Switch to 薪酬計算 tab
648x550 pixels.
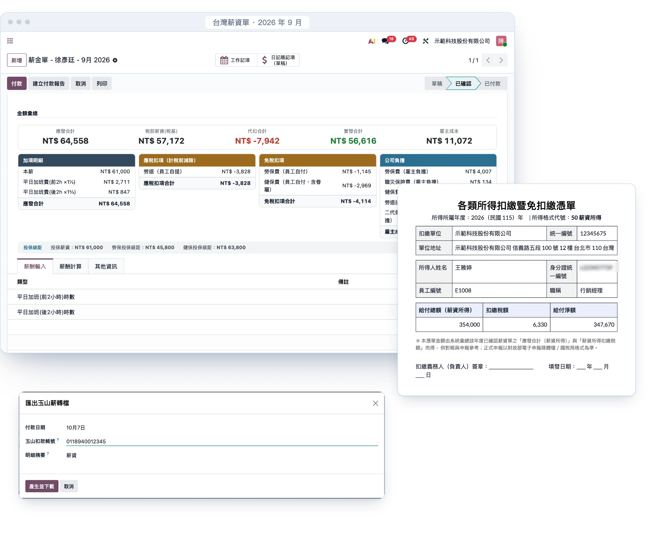71,266
